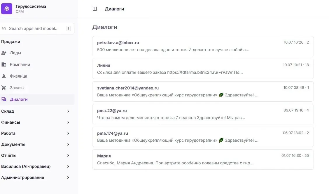Image resolution: width=329 pixels, height=194 pixels.
Task: Open the dialog with Лилия
Action: click(x=203, y=69)
